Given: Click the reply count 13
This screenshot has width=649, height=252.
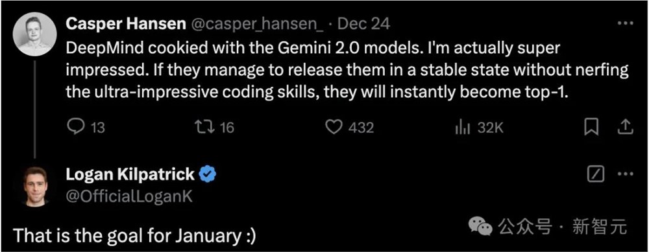Looking at the screenshot, I should coord(97,128).
